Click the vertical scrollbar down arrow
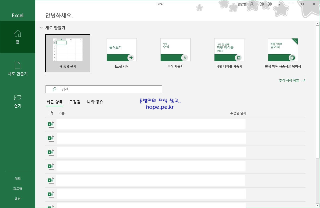 point(317,205)
